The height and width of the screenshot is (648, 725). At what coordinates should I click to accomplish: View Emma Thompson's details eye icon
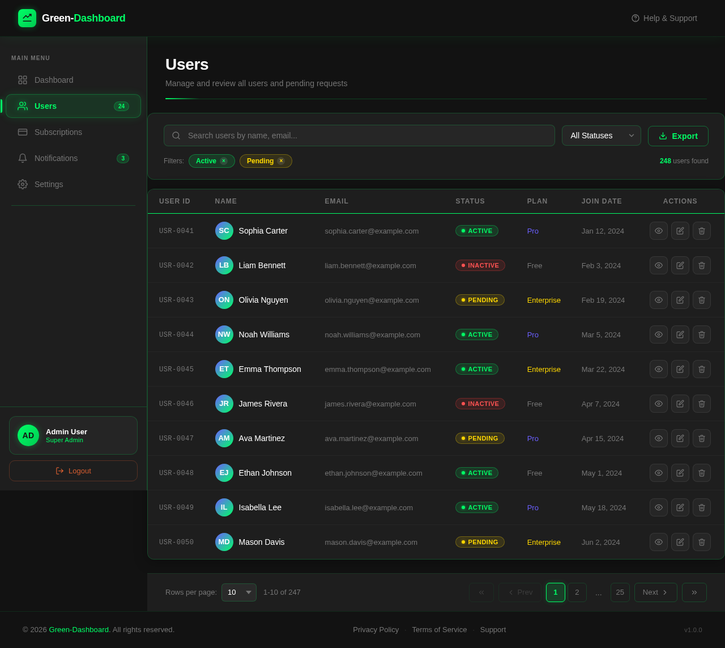pyautogui.click(x=659, y=369)
